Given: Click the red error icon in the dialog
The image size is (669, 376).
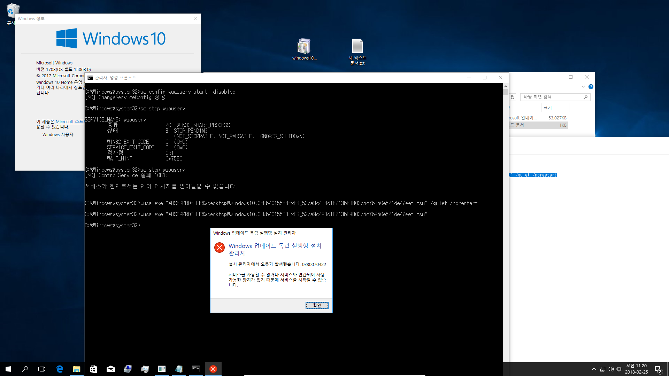Looking at the screenshot, I should click(x=220, y=248).
